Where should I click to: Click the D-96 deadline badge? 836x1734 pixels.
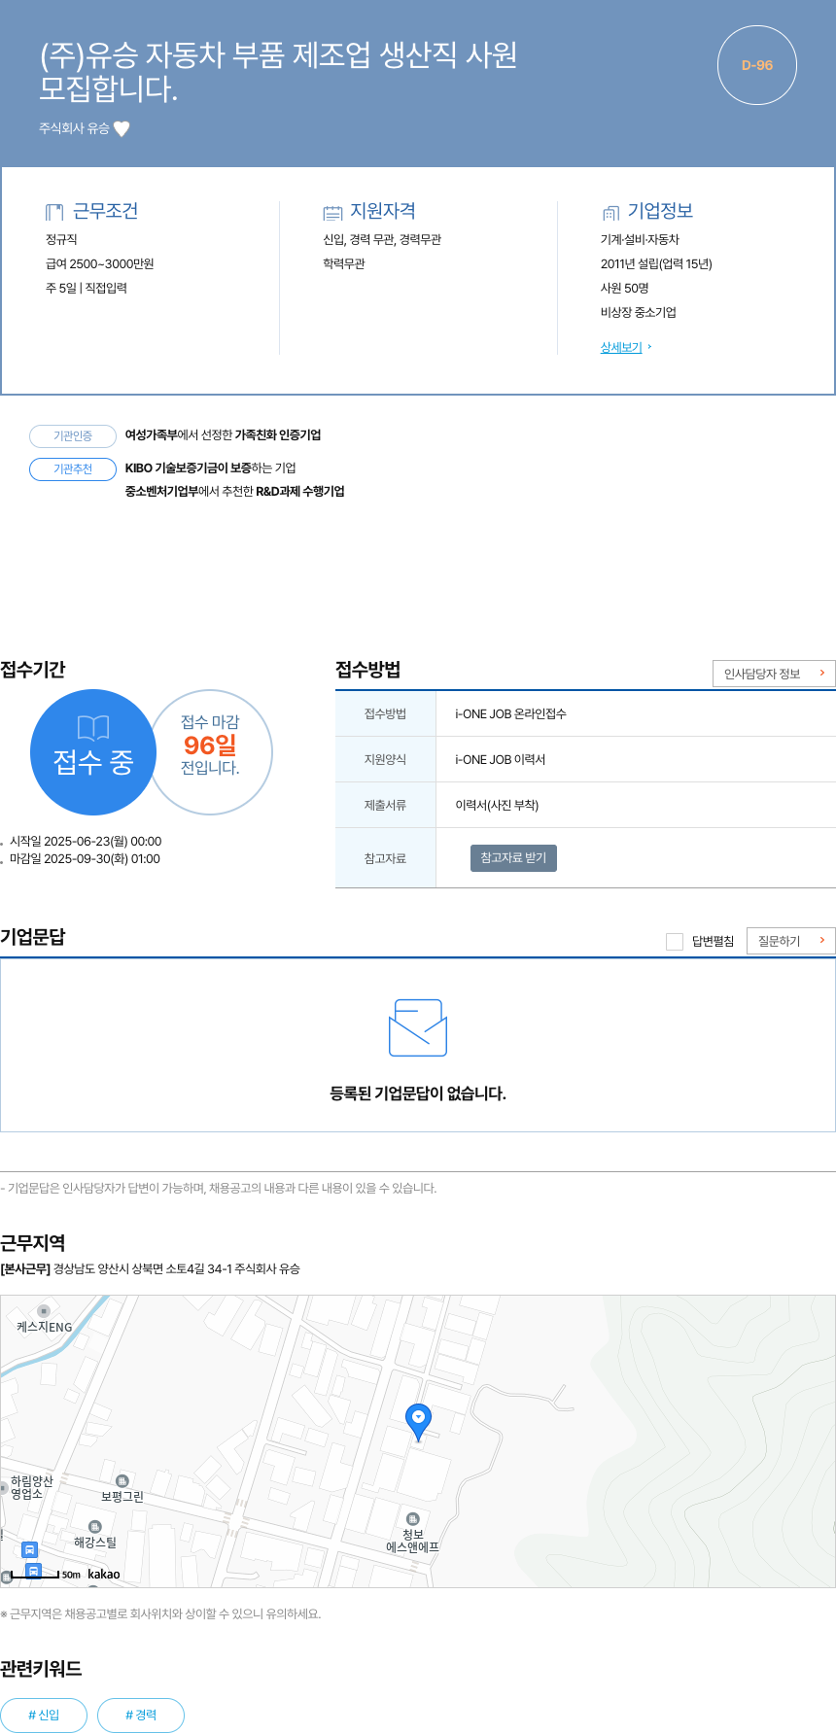[x=757, y=65]
